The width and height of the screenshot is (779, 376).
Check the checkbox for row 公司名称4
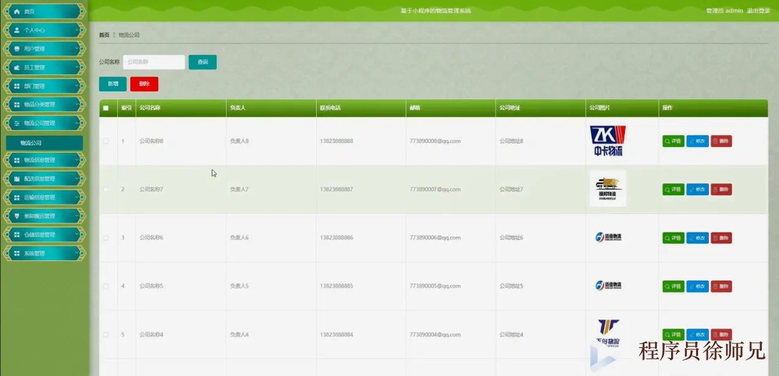(x=106, y=335)
